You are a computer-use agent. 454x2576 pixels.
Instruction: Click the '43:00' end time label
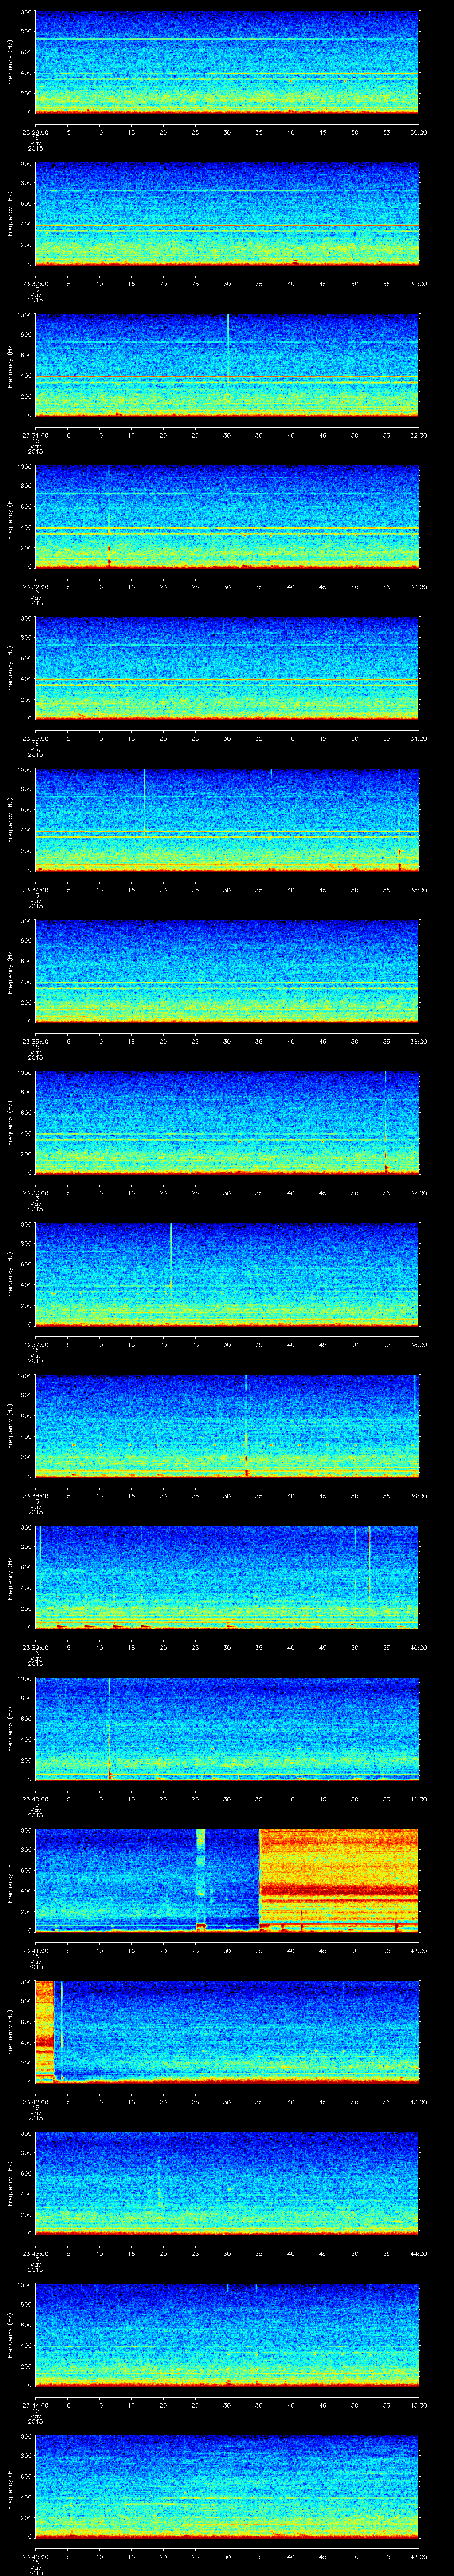(x=419, y=2102)
